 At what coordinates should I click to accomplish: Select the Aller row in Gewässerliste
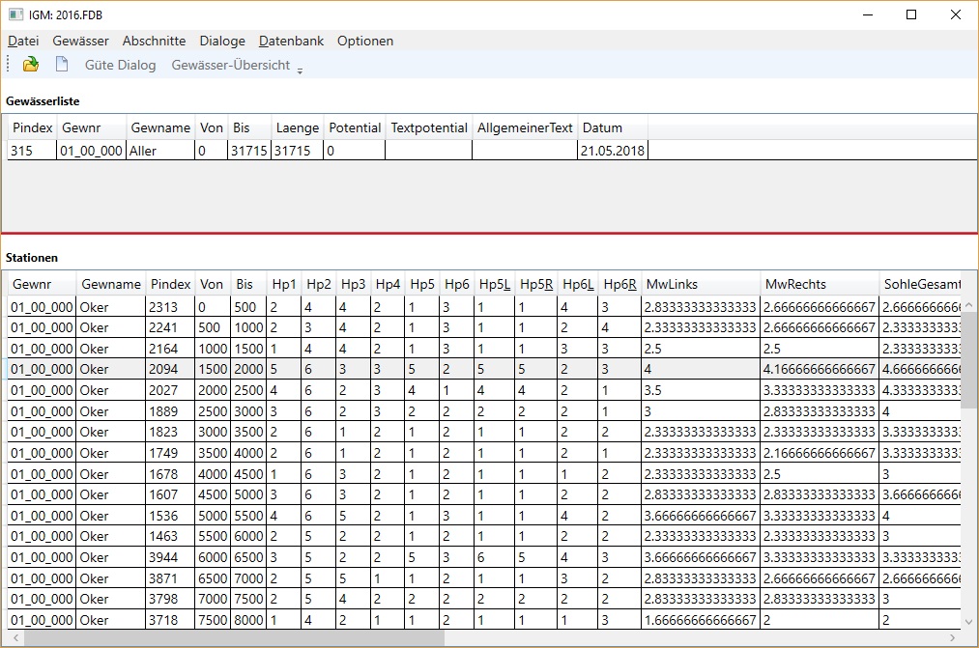click(x=143, y=151)
